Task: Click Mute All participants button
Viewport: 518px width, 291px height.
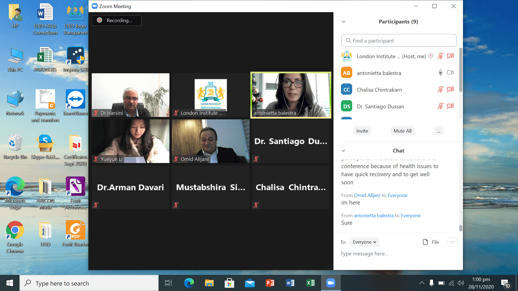Action: click(402, 131)
